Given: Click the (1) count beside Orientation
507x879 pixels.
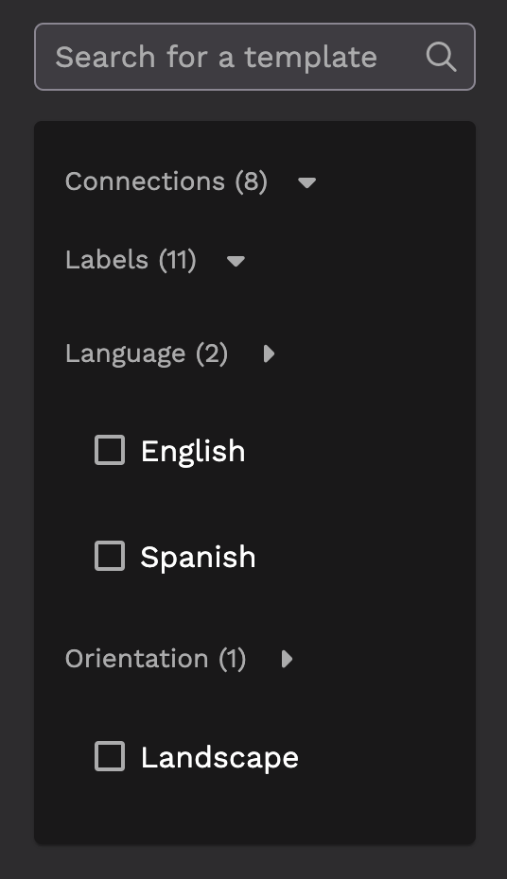Looking at the screenshot, I should (x=232, y=659).
